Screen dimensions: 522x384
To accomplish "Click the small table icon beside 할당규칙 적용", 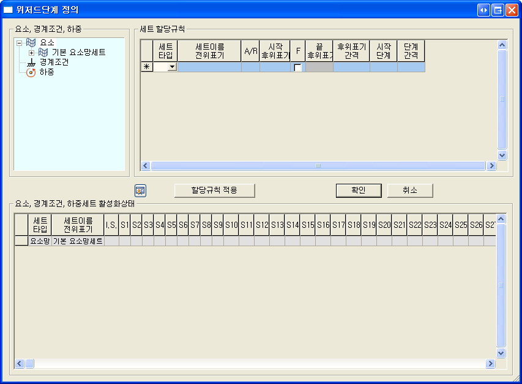I will [x=141, y=190].
